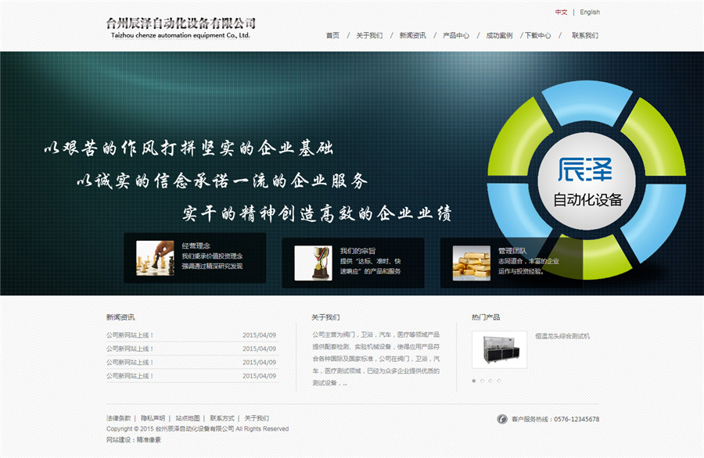This screenshot has width=704, height=458.
Task: Click the trophy image for 我们的宗旨
Action: (x=313, y=263)
